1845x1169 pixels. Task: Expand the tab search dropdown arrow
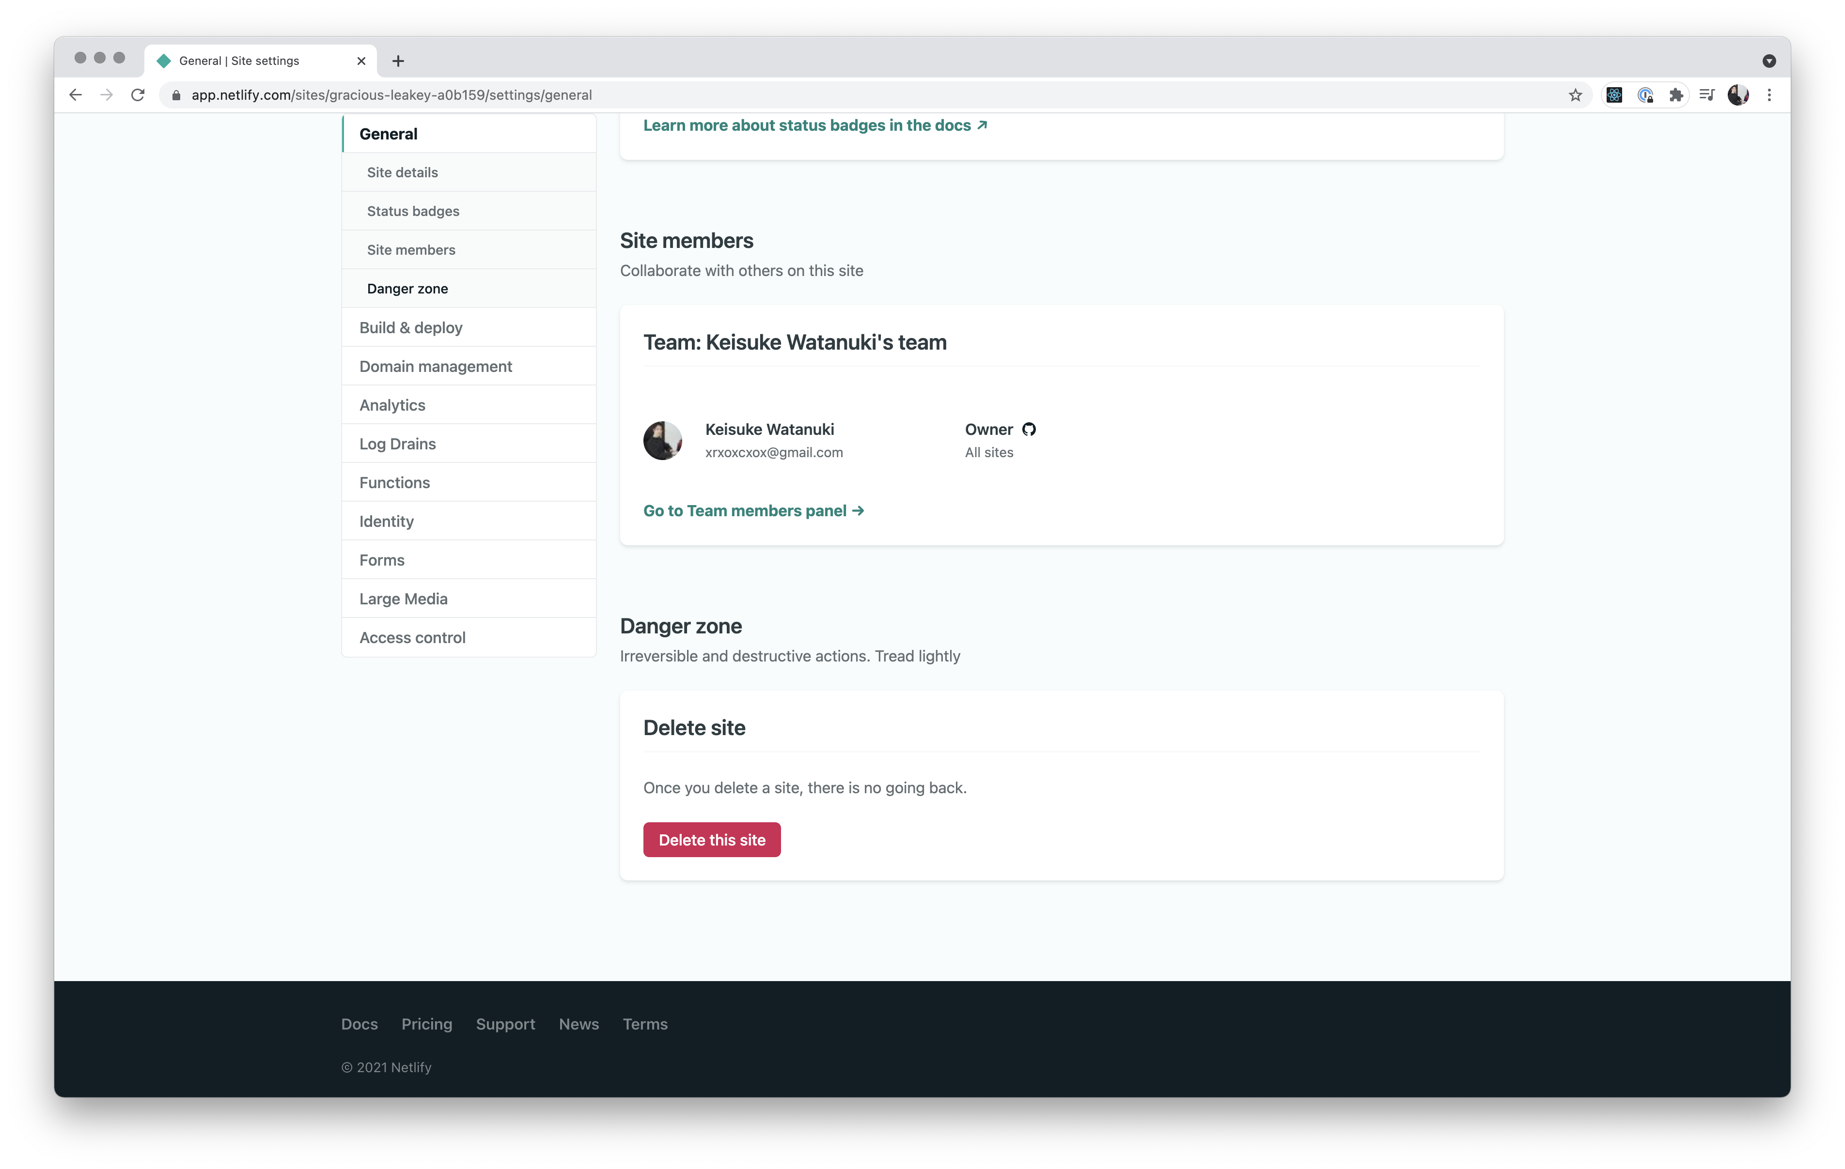pyautogui.click(x=1768, y=62)
